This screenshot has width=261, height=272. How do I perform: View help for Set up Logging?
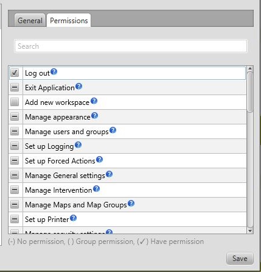pyautogui.click(x=78, y=145)
